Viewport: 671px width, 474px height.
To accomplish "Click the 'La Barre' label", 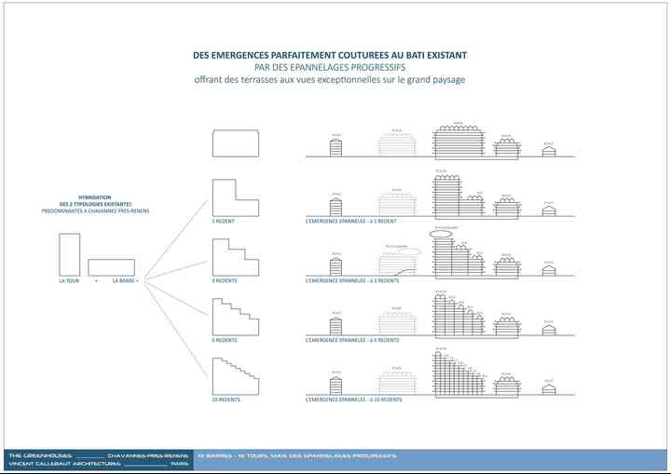I will pos(125,280).
